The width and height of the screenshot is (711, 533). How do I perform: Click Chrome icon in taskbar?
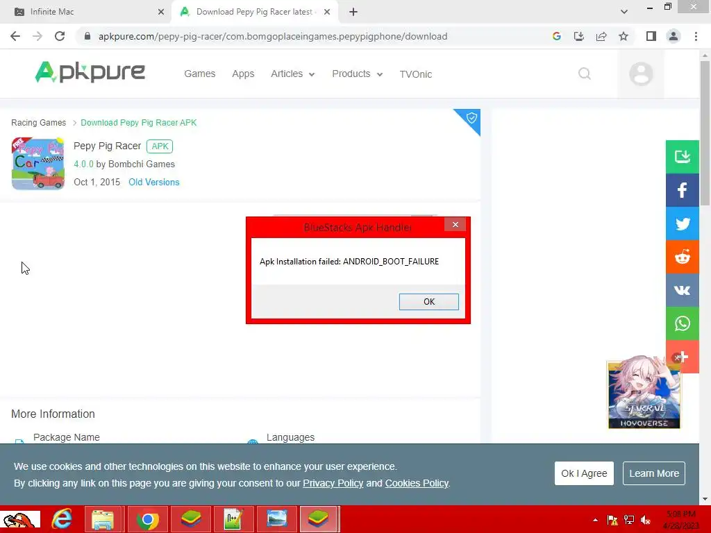pyautogui.click(x=147, y=519)
